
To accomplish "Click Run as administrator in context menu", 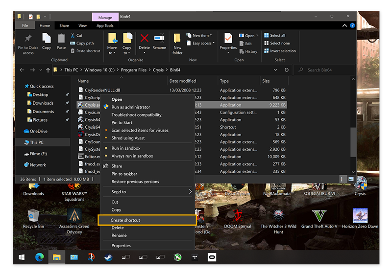I will click(130, 107).
